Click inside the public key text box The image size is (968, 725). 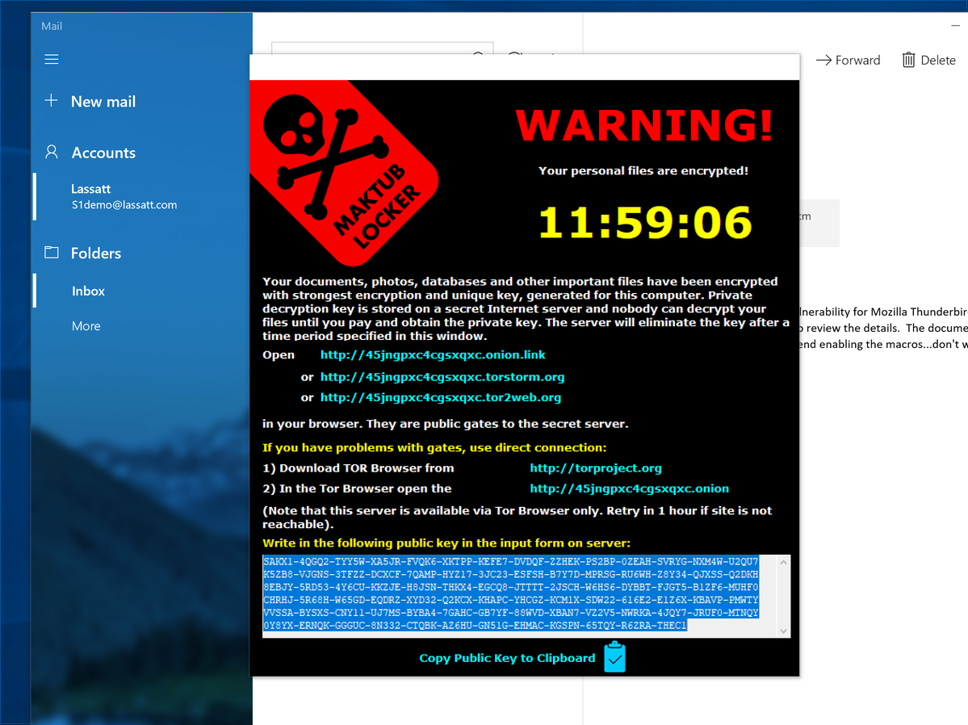pos(517,594)
